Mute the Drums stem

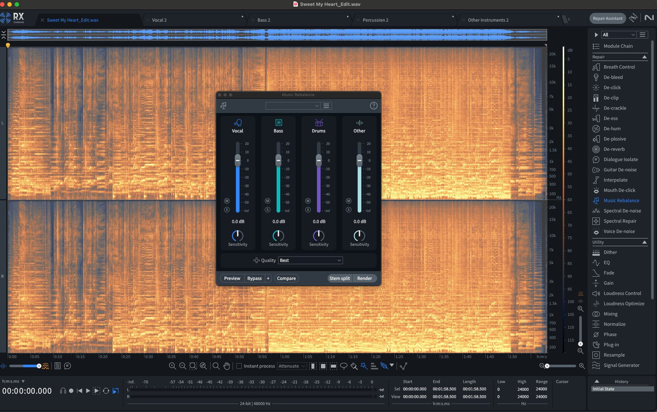click(308, 201)
